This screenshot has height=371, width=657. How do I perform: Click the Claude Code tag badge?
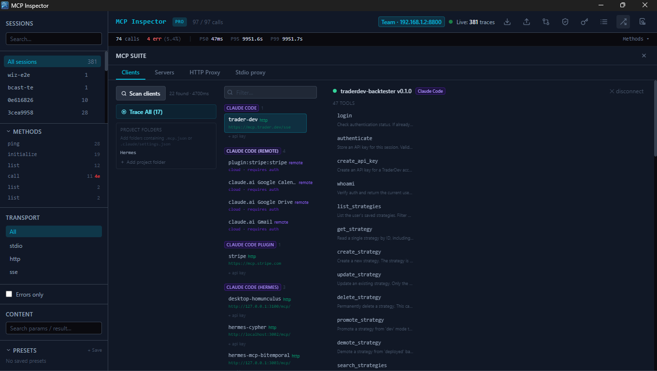[x=430, y=91]
